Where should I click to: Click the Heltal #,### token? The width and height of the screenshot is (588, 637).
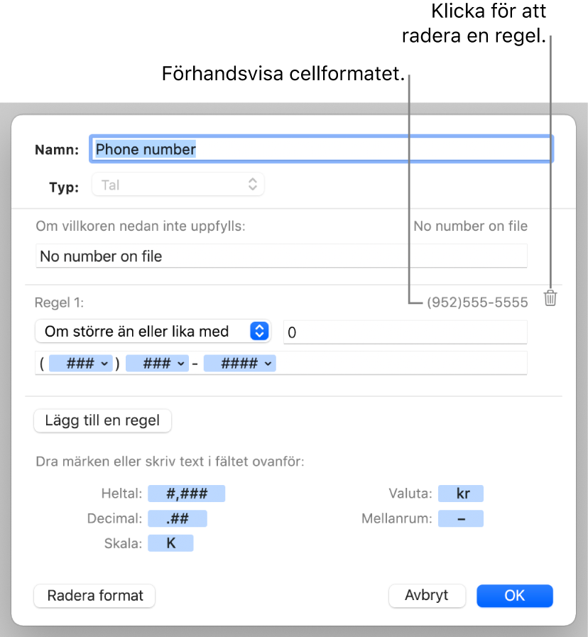tap(187, 494)
